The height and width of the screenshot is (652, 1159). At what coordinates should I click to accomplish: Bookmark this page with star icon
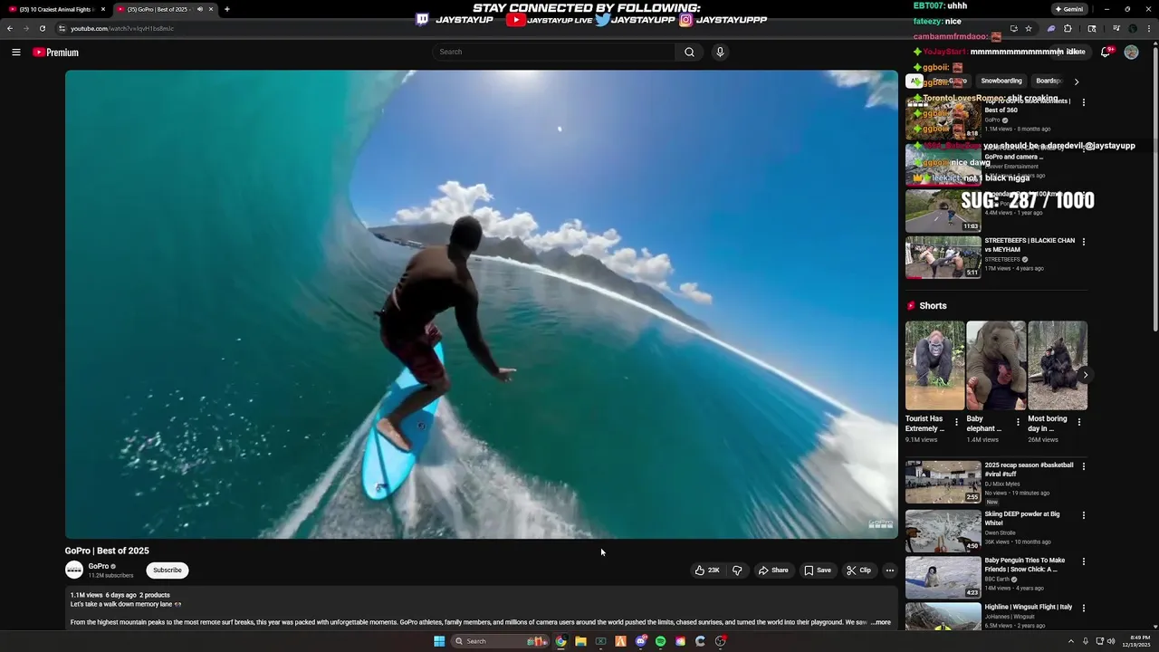(1029, 28)
